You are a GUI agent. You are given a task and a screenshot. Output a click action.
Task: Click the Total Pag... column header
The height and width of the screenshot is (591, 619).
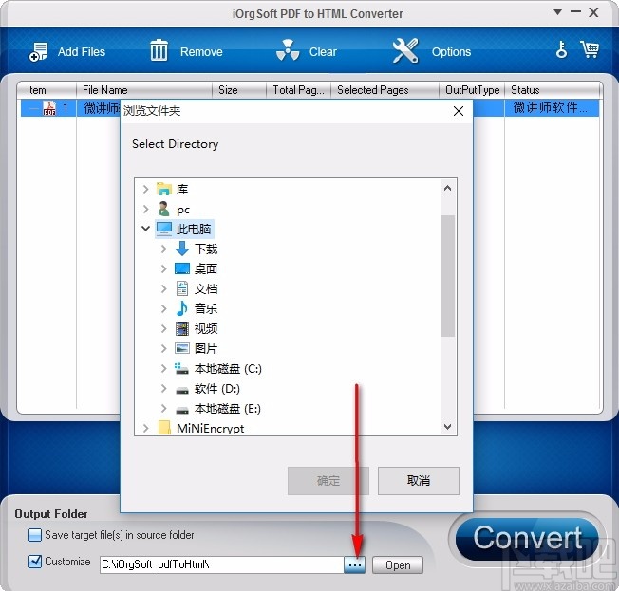pos(298,90)
